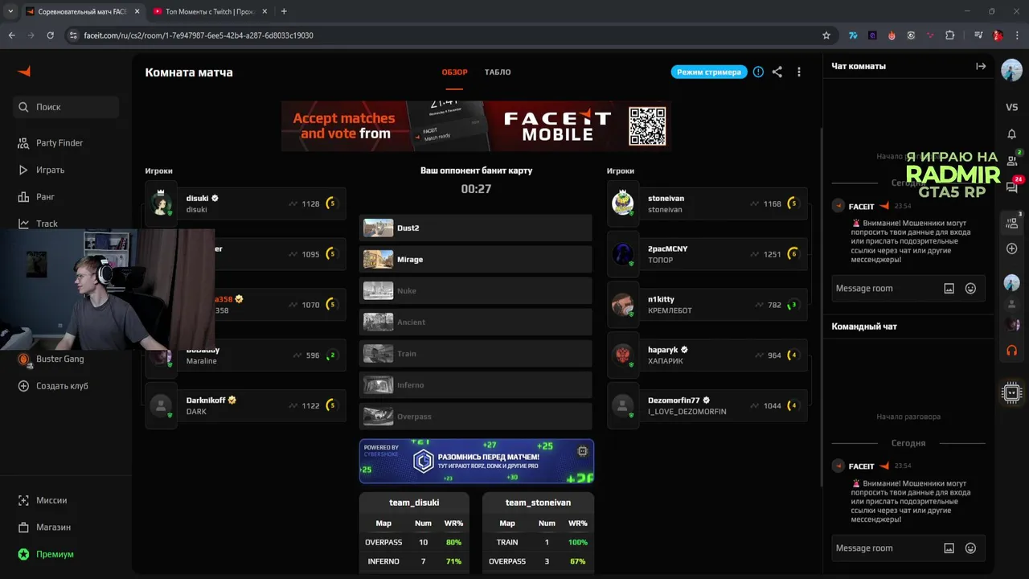The image size is (1029, 579).
Task: Open player n1kitty's card
Action: [x=707, y=305]
